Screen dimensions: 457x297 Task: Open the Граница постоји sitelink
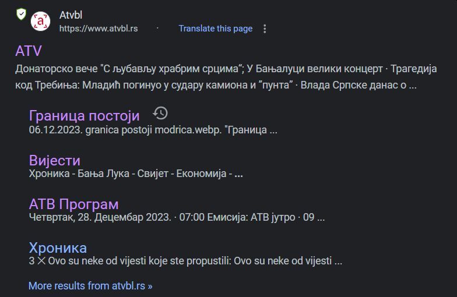pos(84,115)
